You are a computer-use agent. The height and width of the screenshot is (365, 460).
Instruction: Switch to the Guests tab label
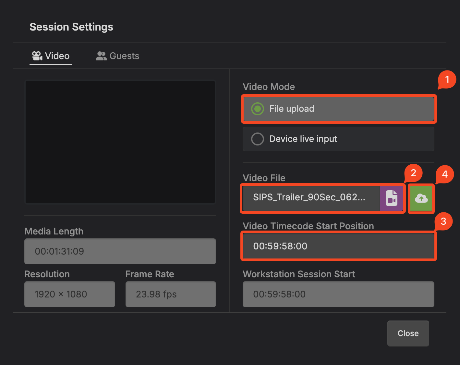[x=124, y=56]
